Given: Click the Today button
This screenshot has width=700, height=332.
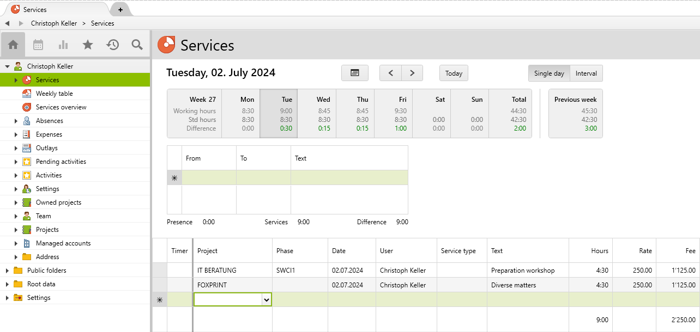Looking at the screenshot, I should click(454, 73).
